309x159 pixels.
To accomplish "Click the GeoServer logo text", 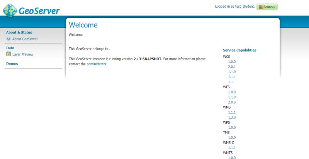I will (x=39, y=11).
